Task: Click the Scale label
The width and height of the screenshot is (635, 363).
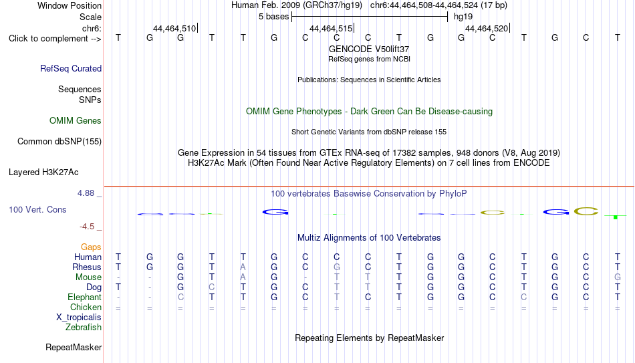Action: 91,17
